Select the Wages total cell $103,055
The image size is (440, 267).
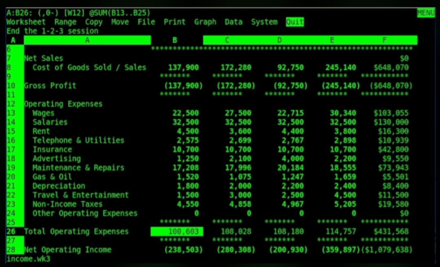click(391, 113)
